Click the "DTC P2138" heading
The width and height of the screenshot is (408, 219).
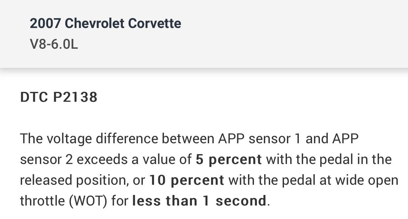(x=59, y=97)
